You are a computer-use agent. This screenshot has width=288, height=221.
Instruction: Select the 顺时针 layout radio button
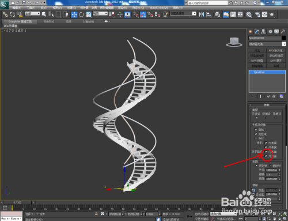[271, 166]
